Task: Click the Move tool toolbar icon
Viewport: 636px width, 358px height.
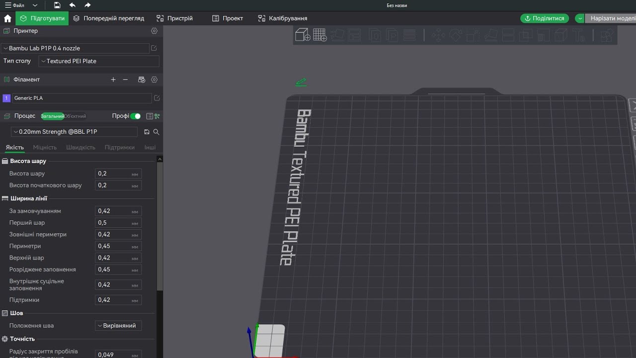Action: click(438, 35)
